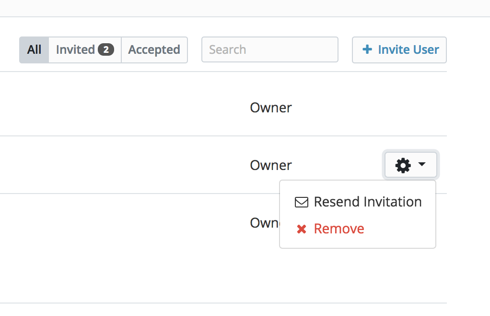The height and width of the screenshot is (316, 490).
Task: Click the plus icon on Invite User
Action: point(367,49)
